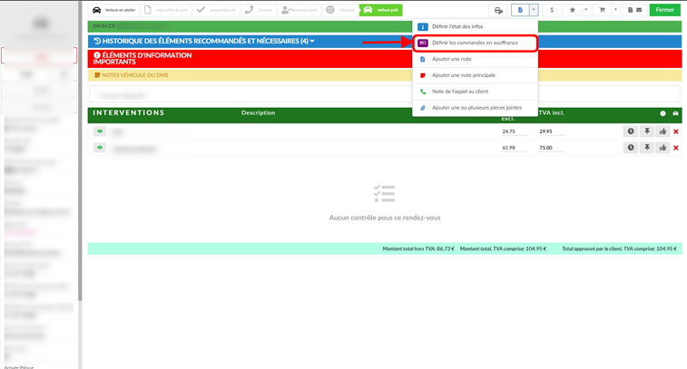Click thumbs-up icon on the 75.00 row
Screen dimensions: 687x369
pos(662,148)
